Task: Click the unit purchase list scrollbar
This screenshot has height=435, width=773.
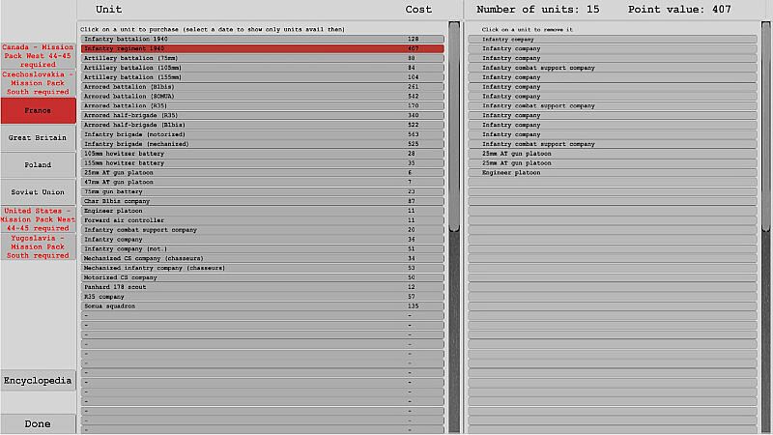Action: 454,227
